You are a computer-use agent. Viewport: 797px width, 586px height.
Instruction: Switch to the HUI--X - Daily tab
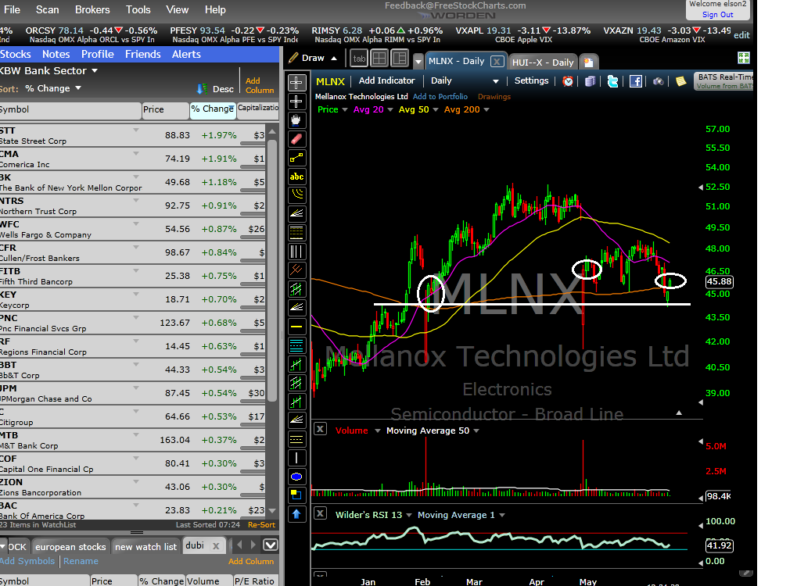[x=543, y=63]
